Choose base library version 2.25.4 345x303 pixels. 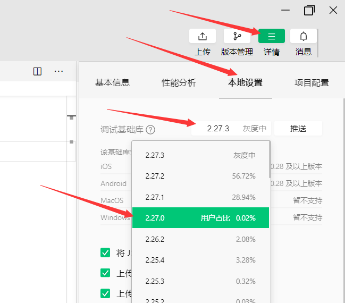click(x=200, y=260)
